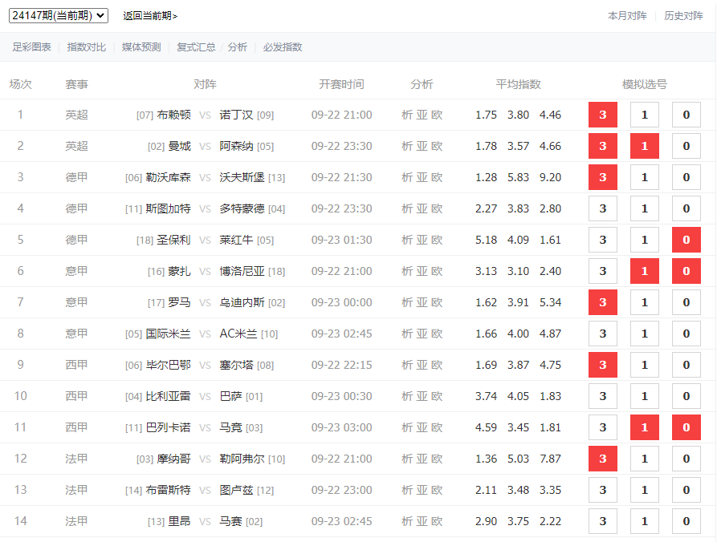Open 历史对阵 link
The image size is (717, 546).
tap(683, 16)
